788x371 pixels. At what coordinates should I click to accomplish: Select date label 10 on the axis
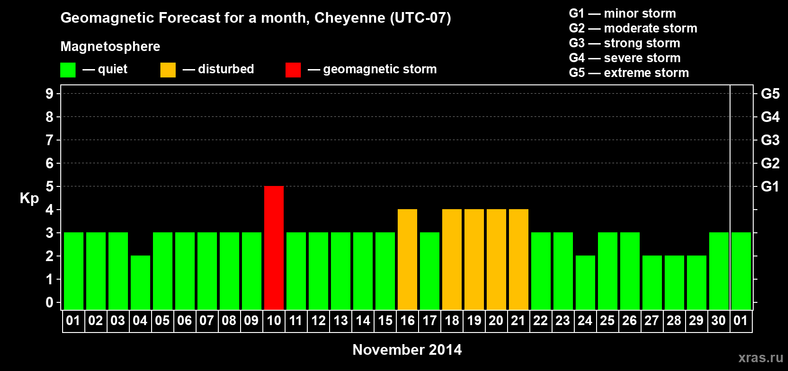[274, 321]
